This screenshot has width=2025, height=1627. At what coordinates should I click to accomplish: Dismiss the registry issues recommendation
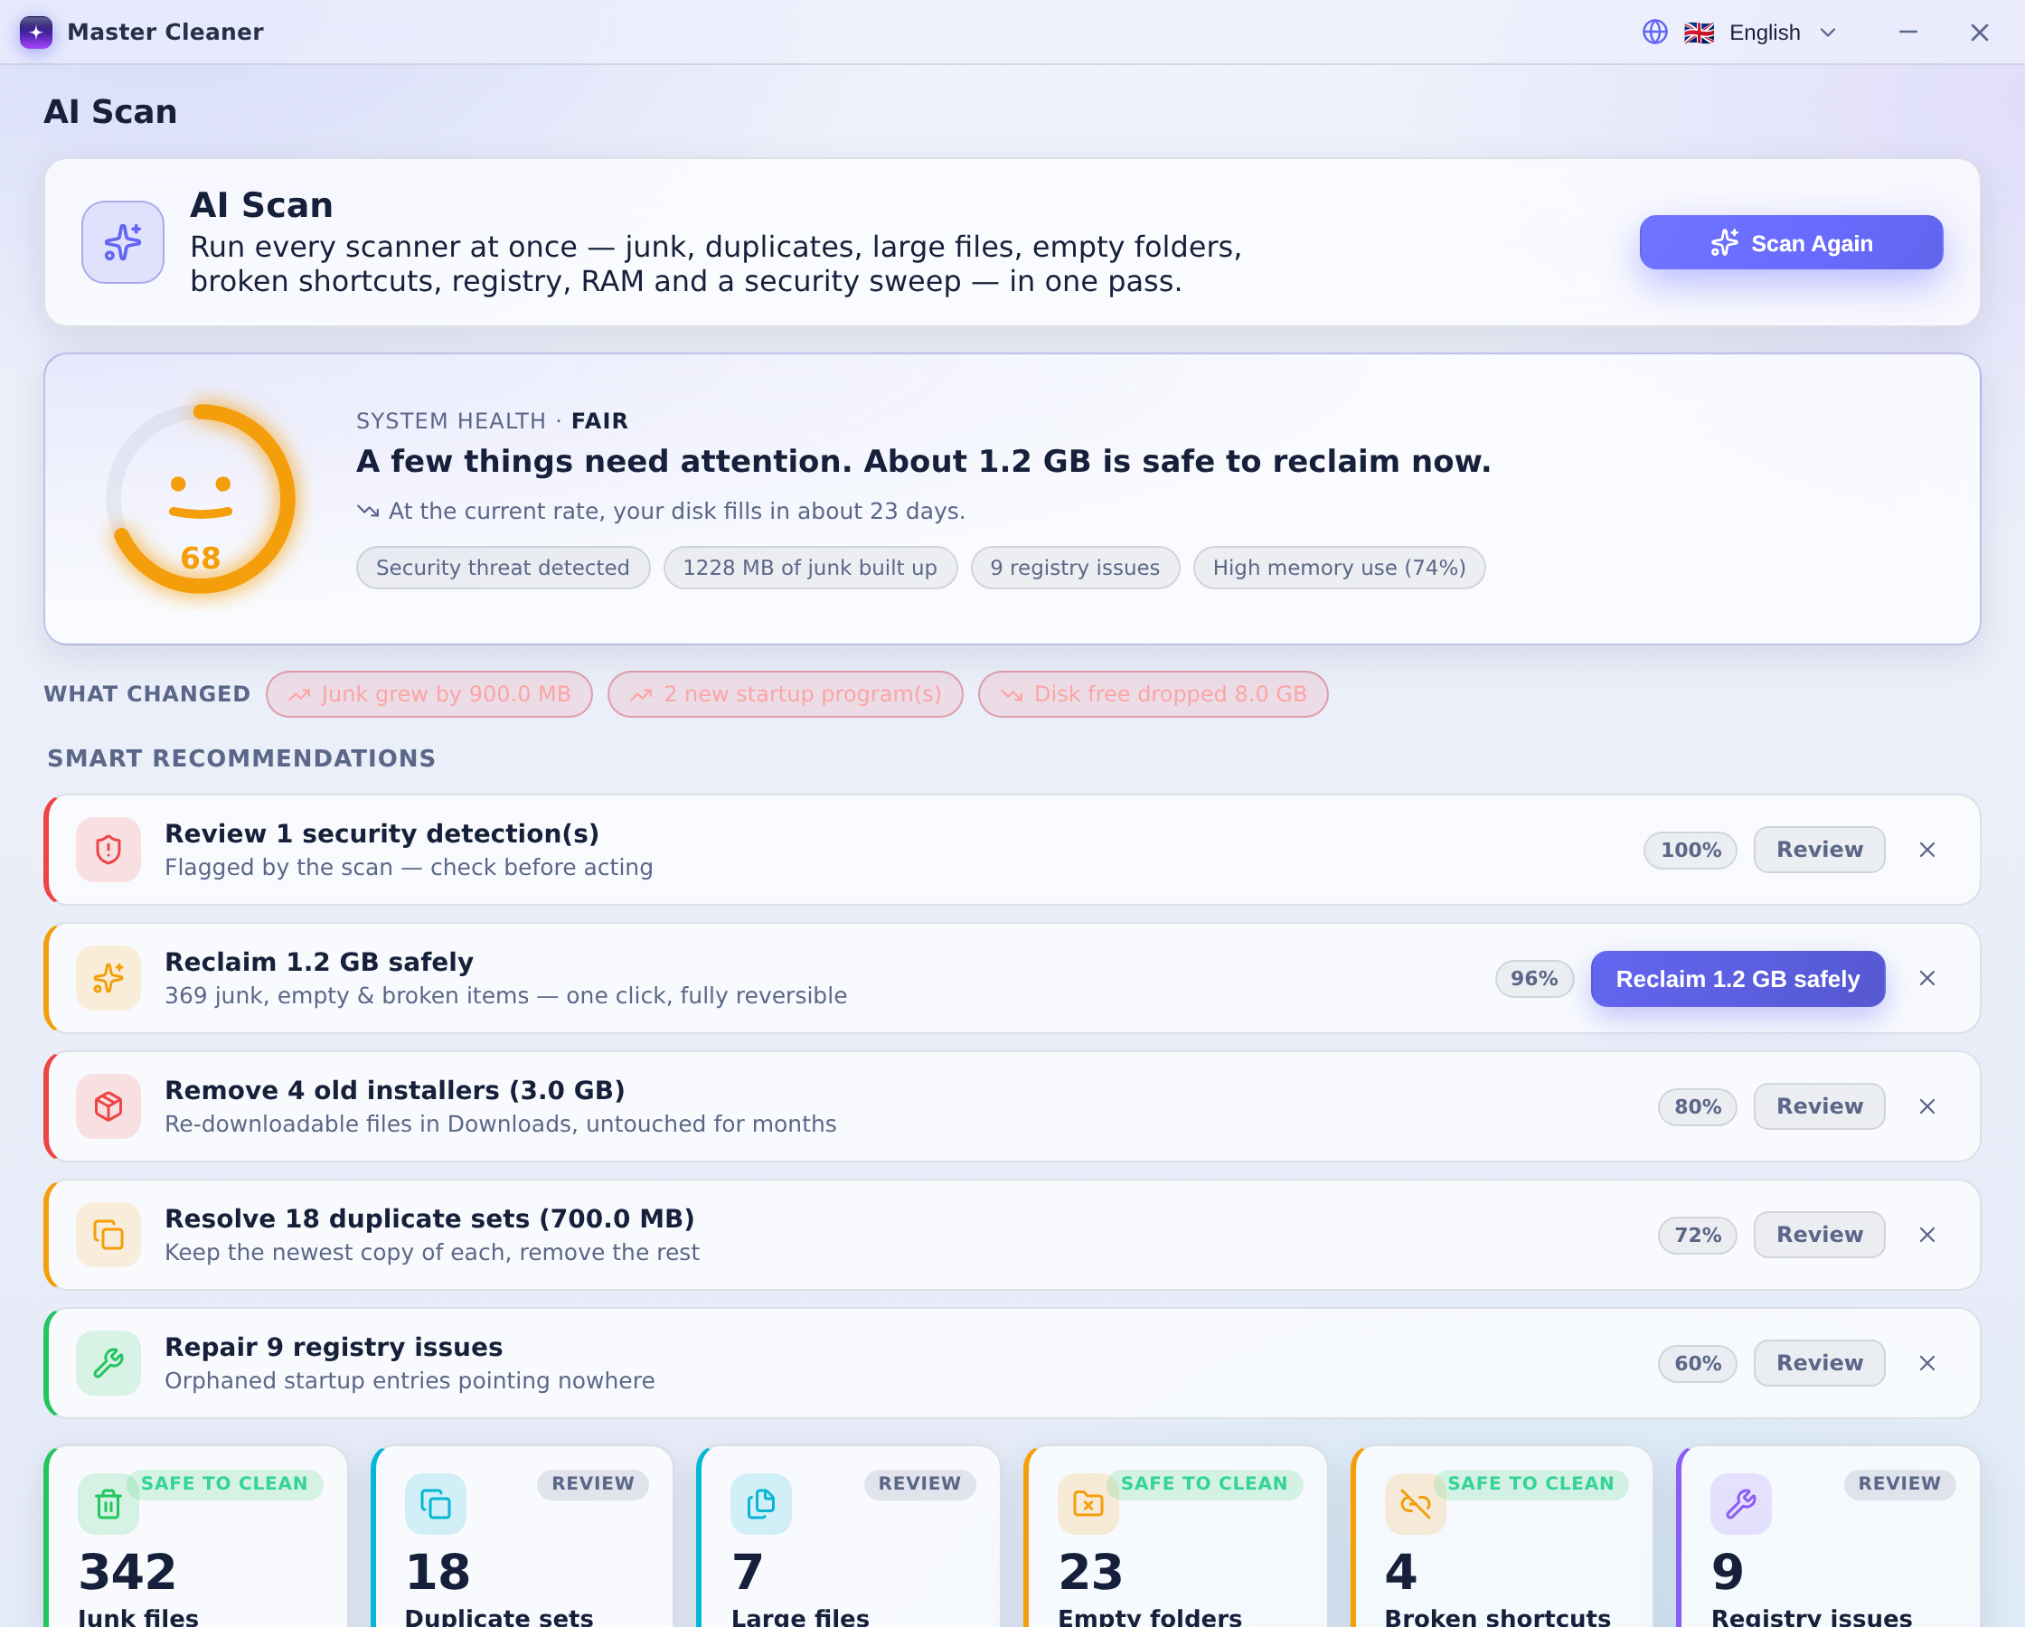[1927, 1363]
